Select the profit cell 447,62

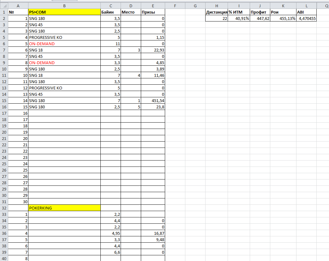pyautogui.click(x=260, y=18)
